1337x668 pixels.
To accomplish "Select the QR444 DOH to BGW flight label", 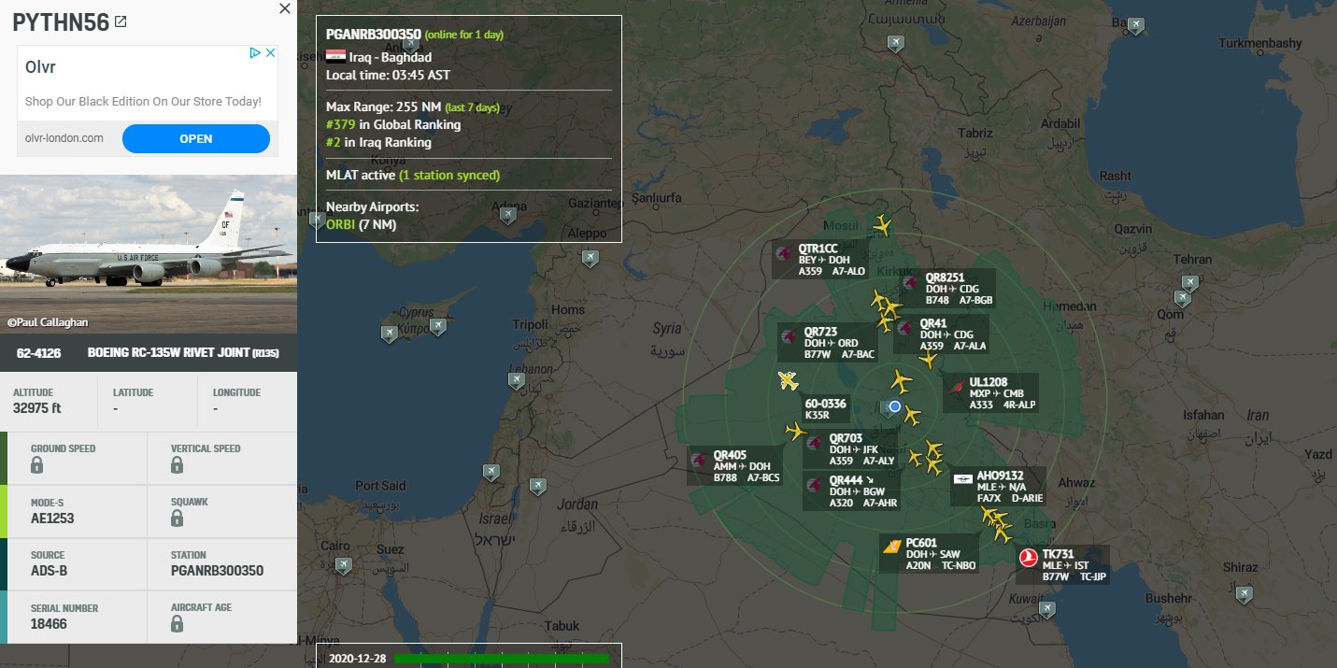I will click(x=852, y=491).
